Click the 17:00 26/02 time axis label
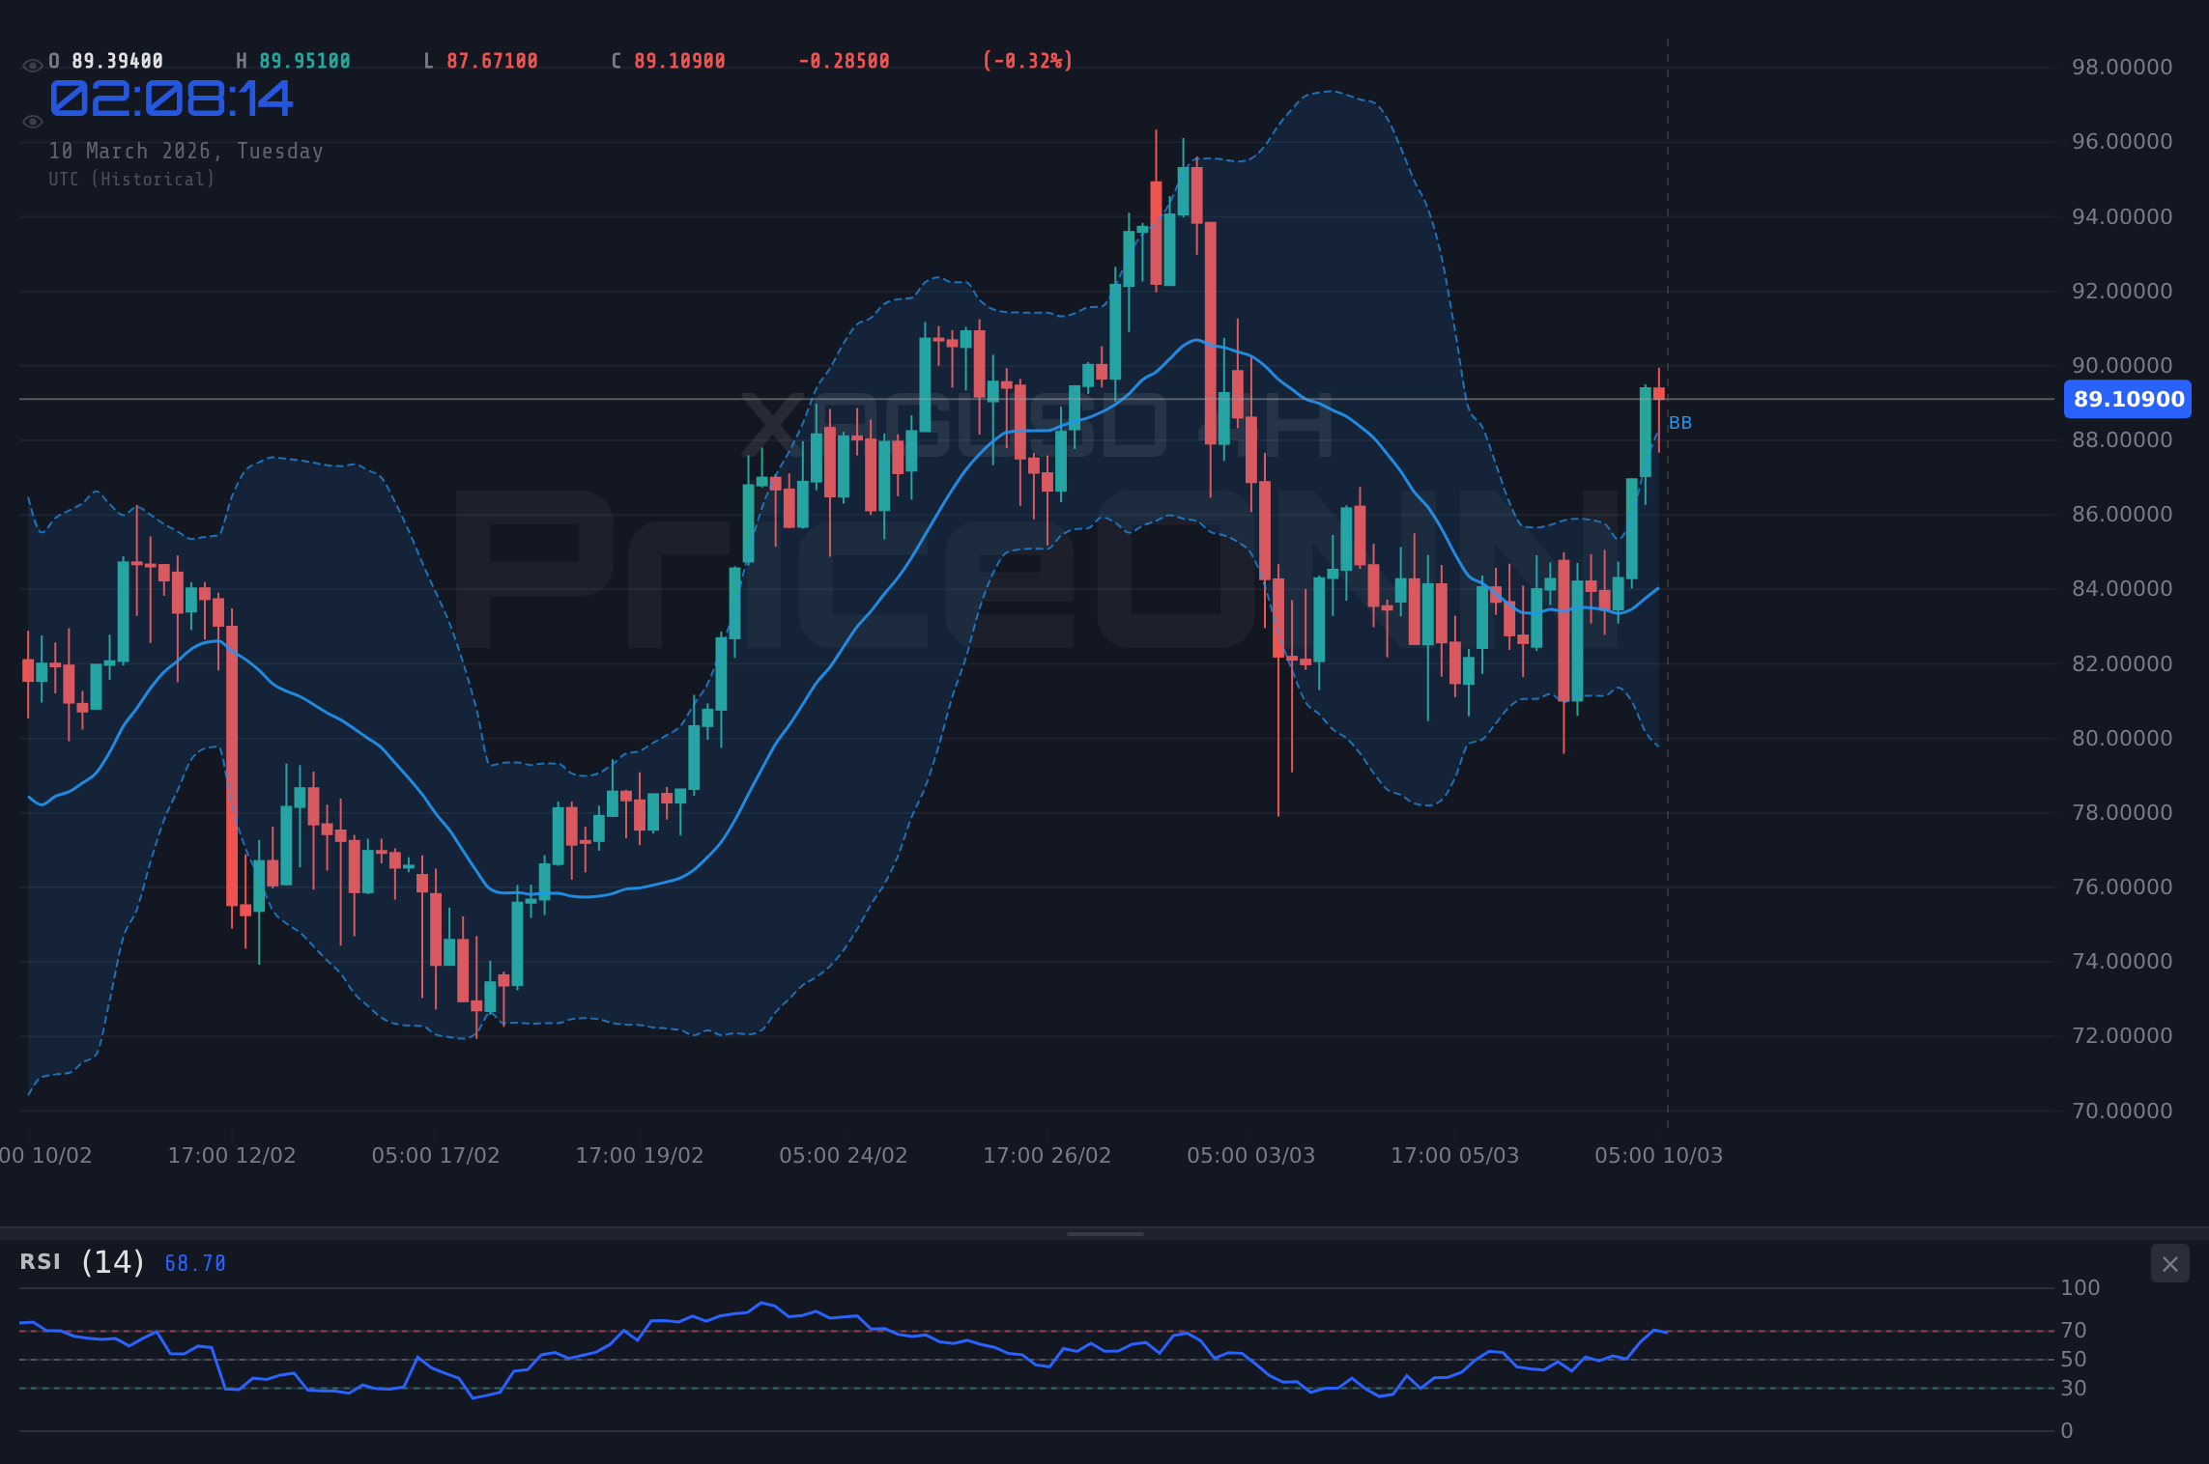 (x=1047, y=1156)
